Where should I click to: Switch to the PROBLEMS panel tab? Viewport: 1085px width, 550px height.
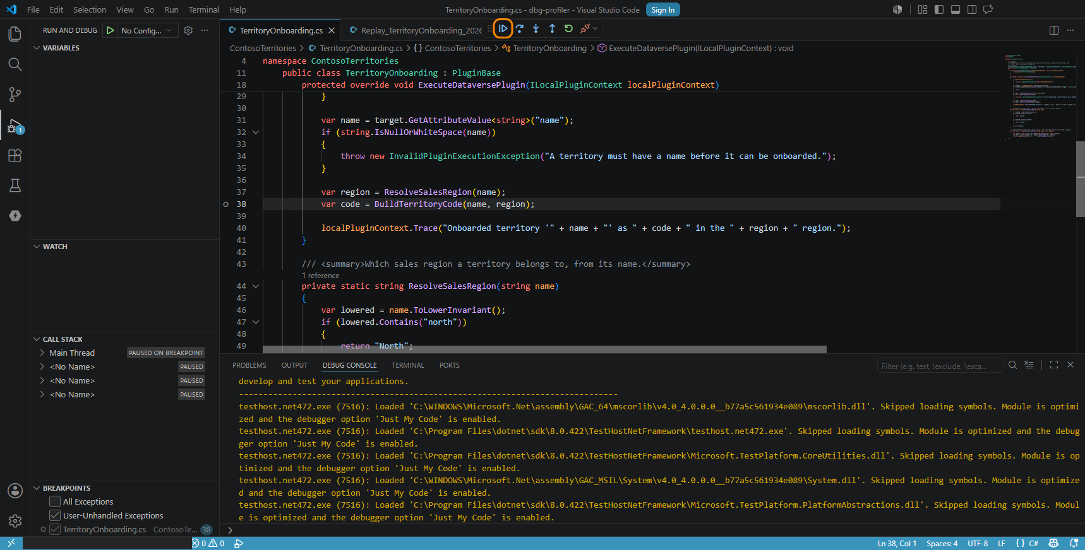(x=249, y=365)
